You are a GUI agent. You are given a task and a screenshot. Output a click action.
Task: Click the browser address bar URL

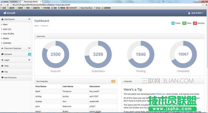[x=41, y=5]
